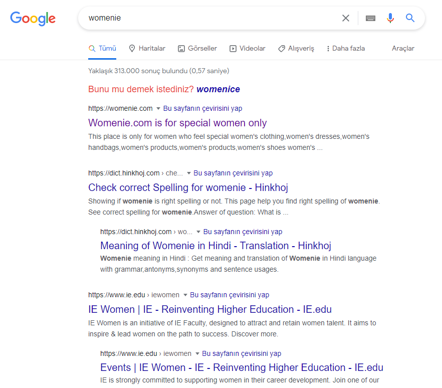Expand the dropdown arrow beside womenie.com URL
442x388 pixels.
(x=158, y=109)
